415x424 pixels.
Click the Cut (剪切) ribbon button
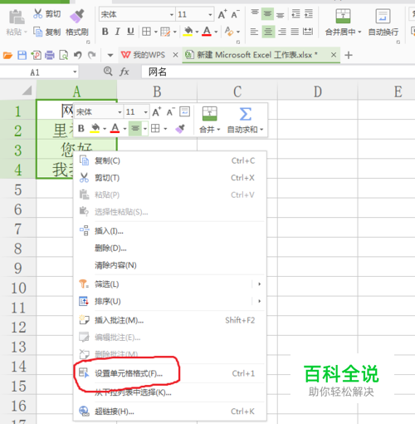click(46, 13)
